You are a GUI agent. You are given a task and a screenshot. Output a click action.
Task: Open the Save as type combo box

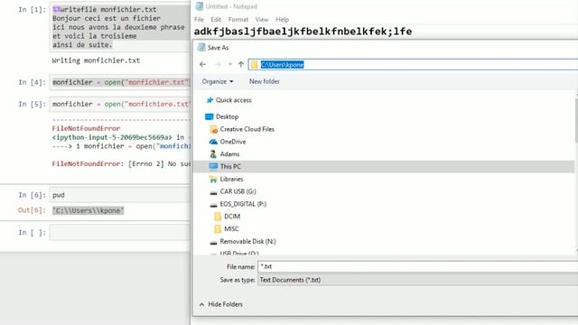click(417, 280)
